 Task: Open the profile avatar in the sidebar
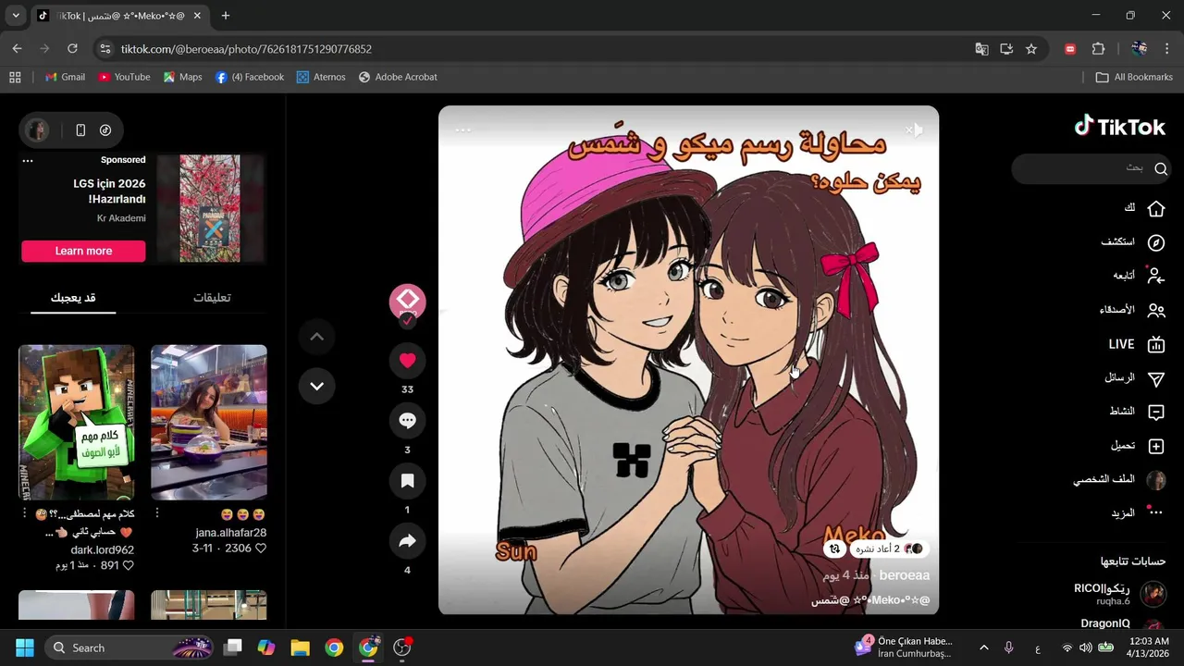[1155, 480]
